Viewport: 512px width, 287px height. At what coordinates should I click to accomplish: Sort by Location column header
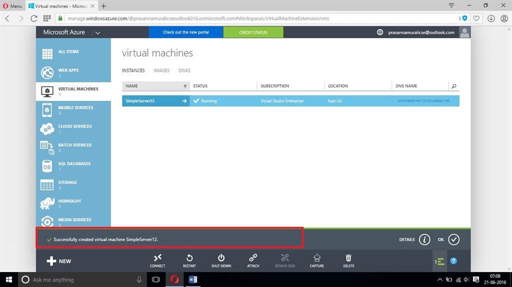click(x=358, y=86)
